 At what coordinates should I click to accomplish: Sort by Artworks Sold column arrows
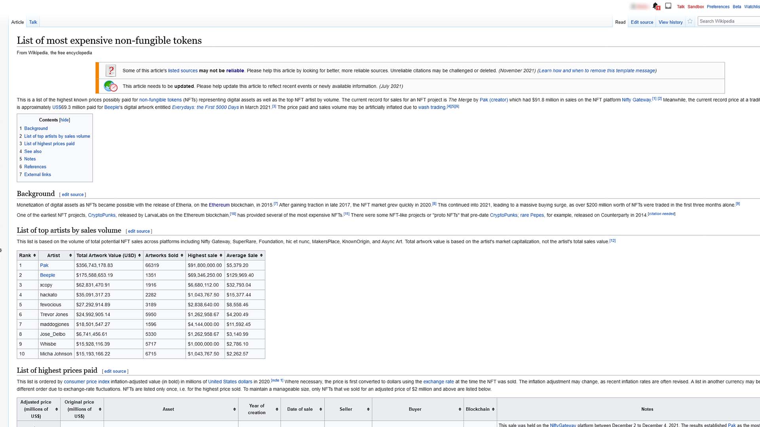[182, 255]
